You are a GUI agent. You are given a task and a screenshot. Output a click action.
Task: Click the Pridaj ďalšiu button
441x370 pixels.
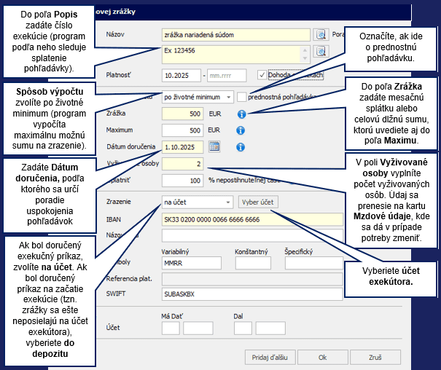[x=269, y=358]
